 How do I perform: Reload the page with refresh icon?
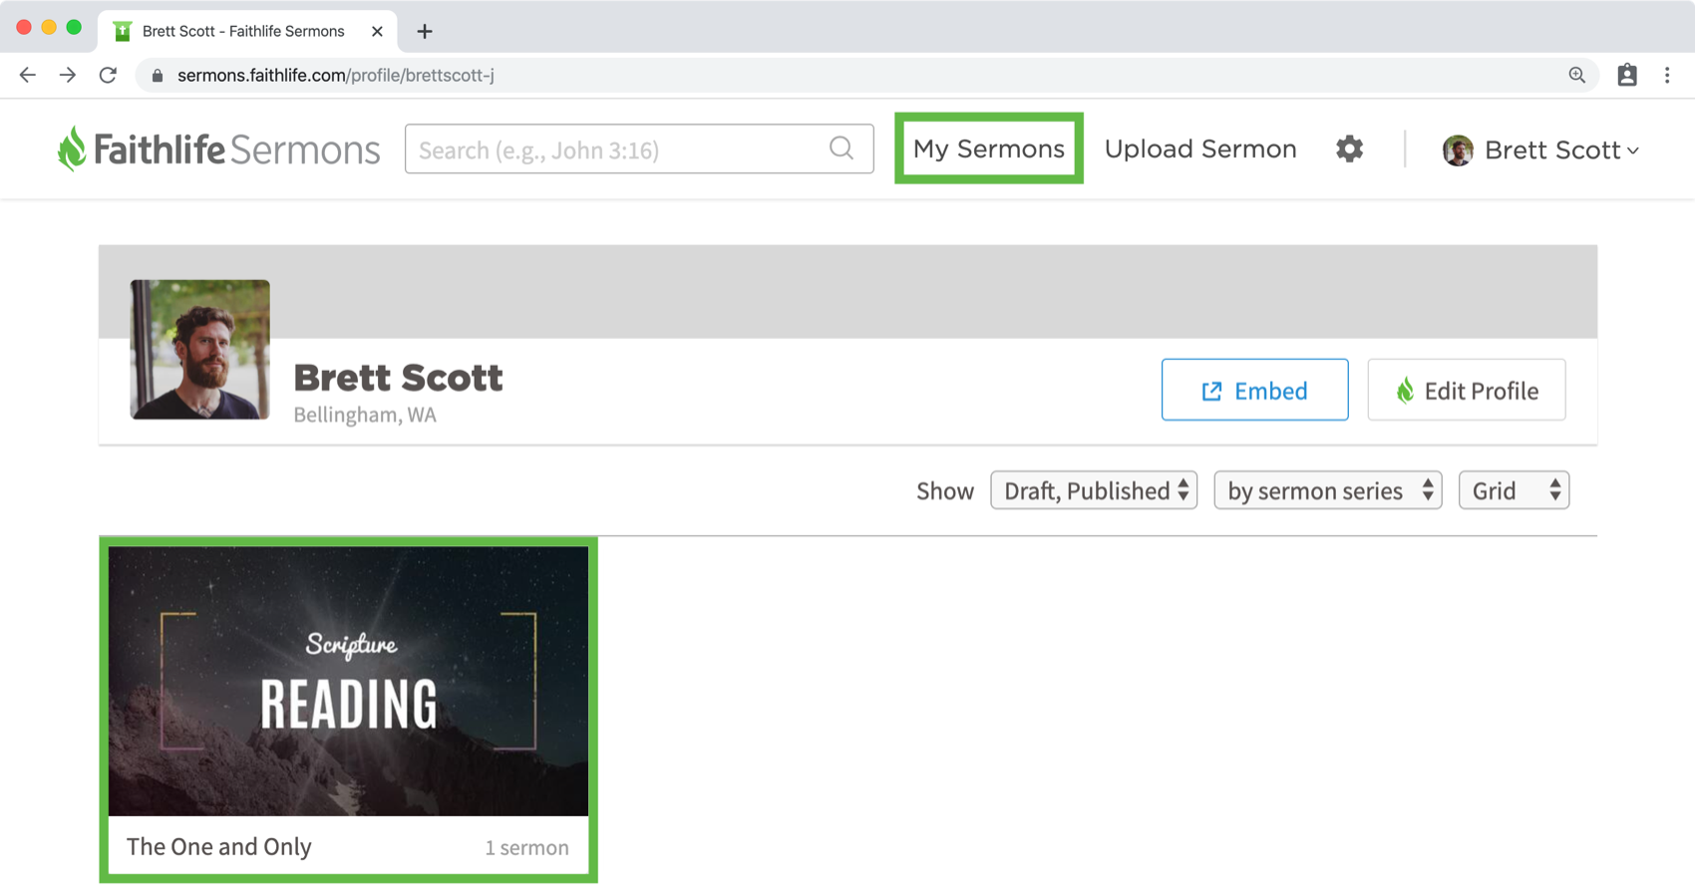pos(108,75)
